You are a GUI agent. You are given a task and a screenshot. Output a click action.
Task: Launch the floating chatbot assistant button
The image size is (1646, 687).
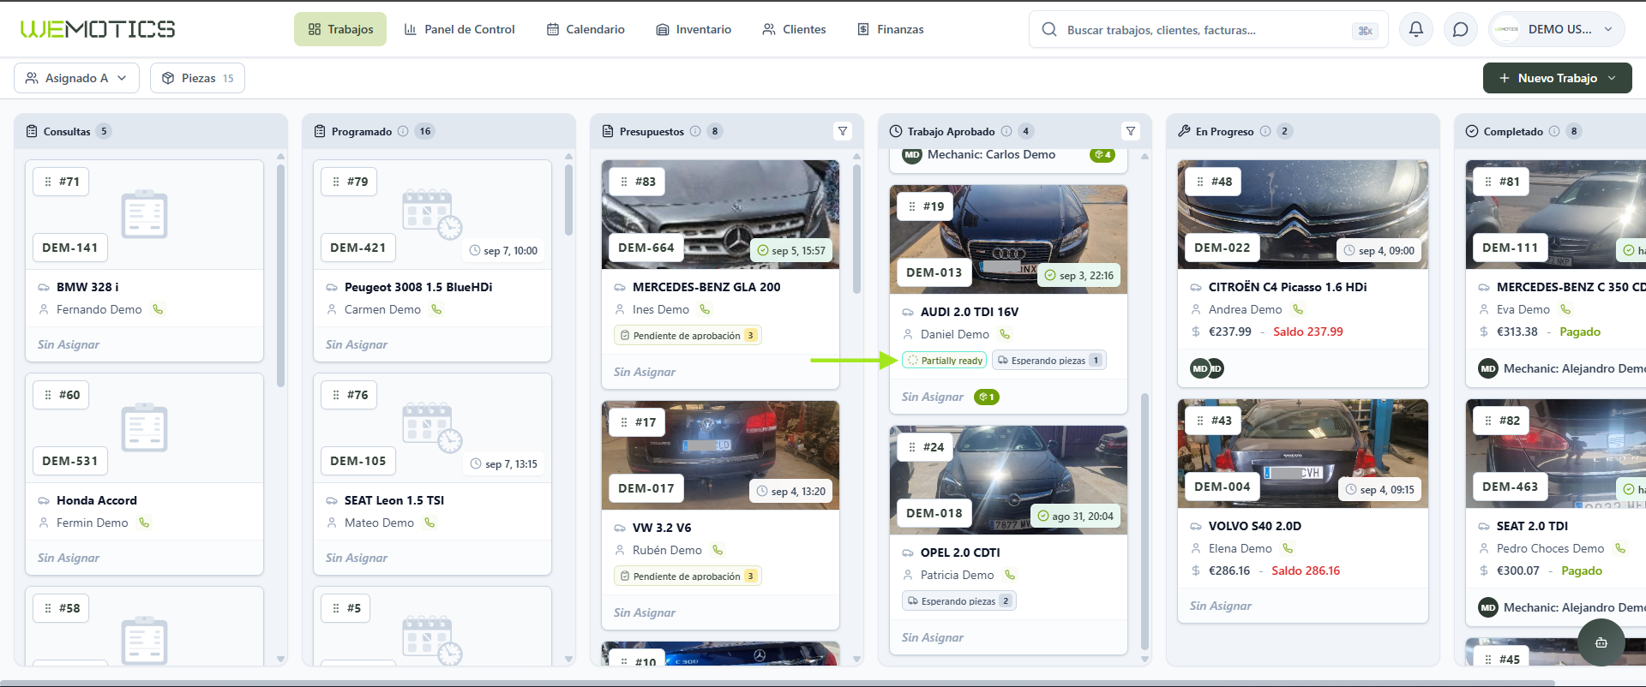click(1601, 642)
